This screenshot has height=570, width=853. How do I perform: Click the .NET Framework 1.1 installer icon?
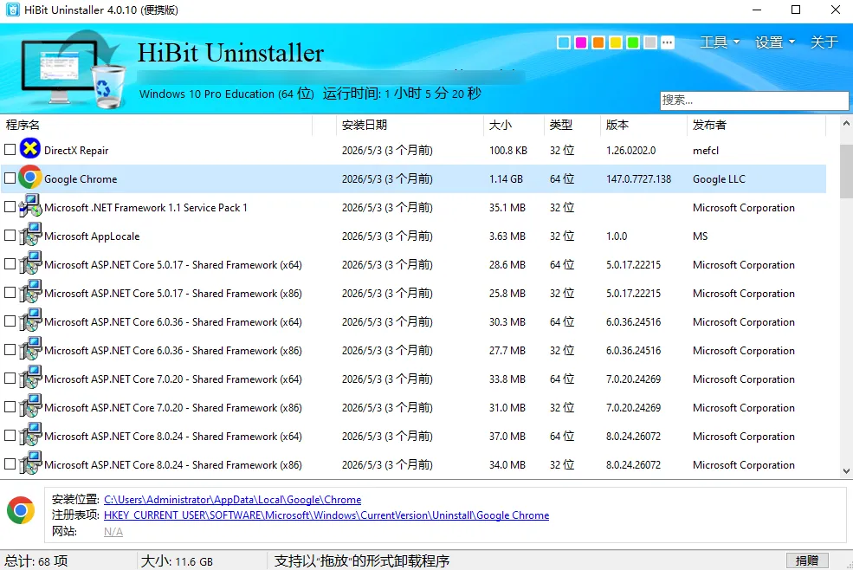tap(30, 206)
